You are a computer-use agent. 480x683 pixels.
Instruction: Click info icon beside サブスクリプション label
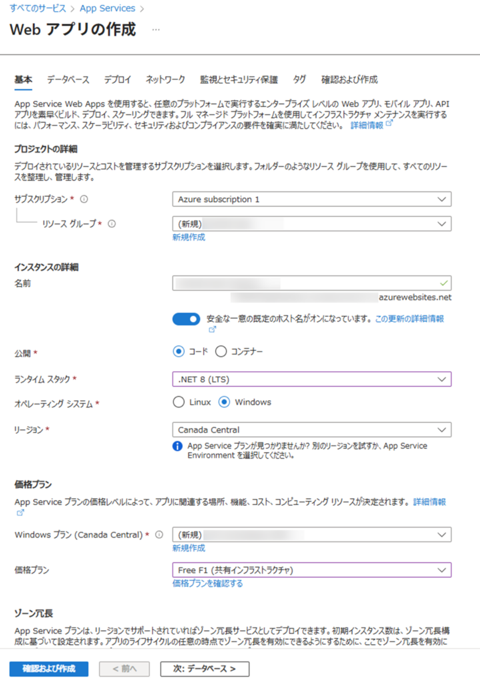tap(84, 199)
